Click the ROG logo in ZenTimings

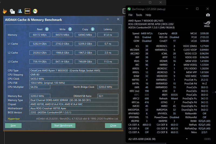point(207,24)
